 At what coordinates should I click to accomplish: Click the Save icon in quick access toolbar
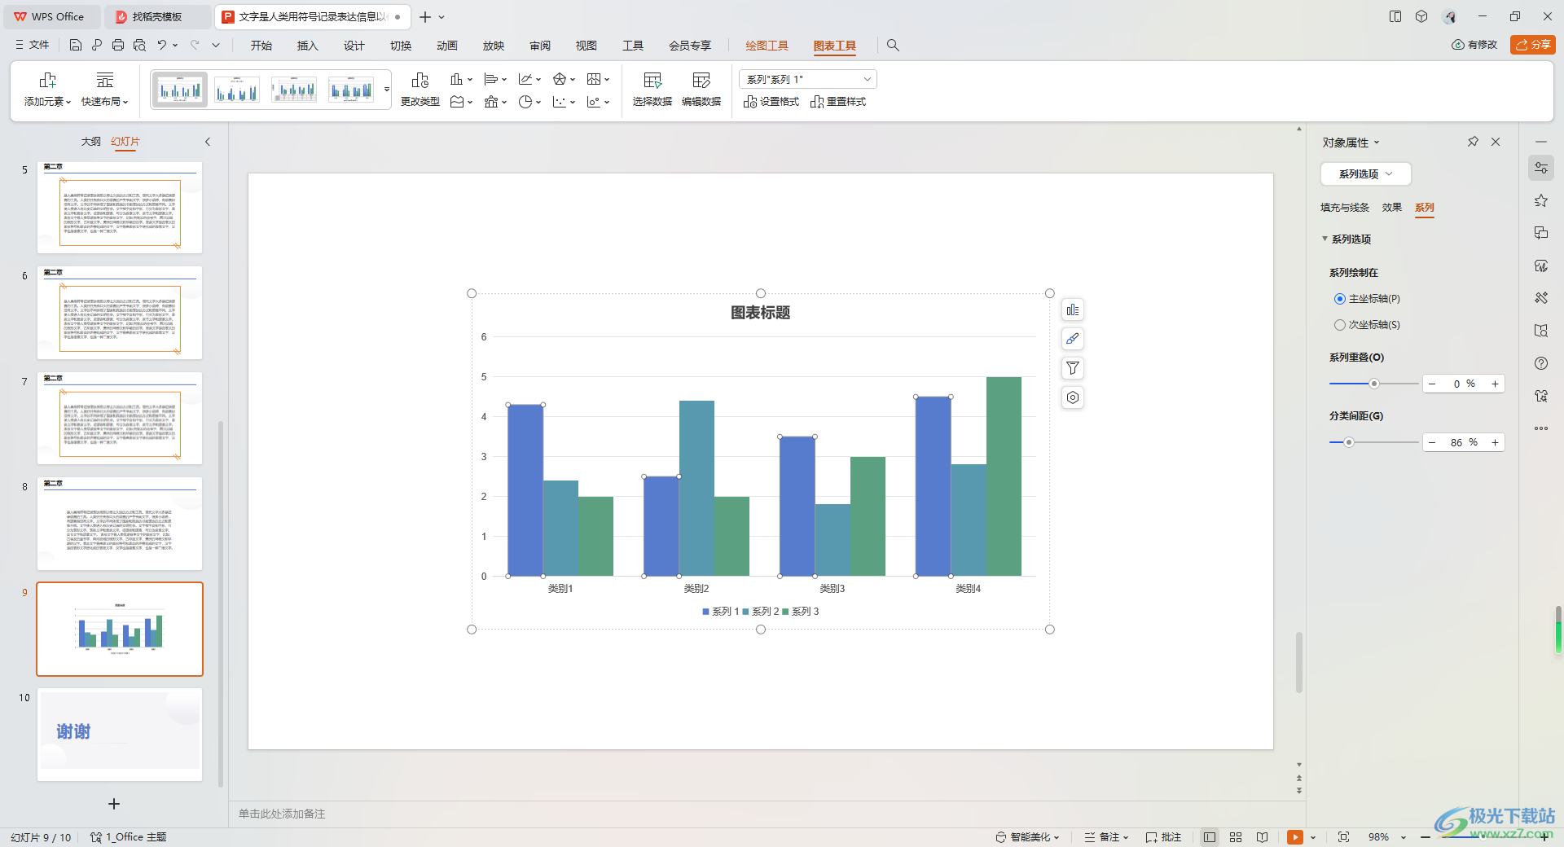click(76, 46)
